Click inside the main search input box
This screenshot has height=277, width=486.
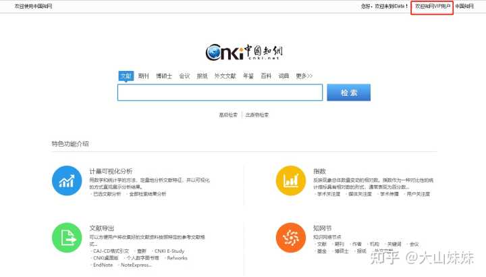click(x=219, y=93)
